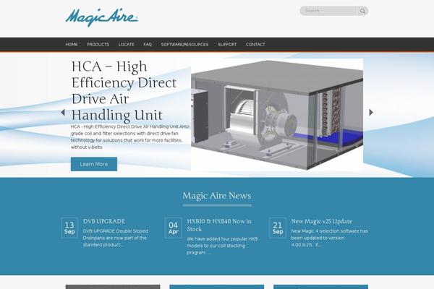Click the Magic Aire logo
This screenshot has width=434, height=289.
pyautogui.click(x=102, y=17)
